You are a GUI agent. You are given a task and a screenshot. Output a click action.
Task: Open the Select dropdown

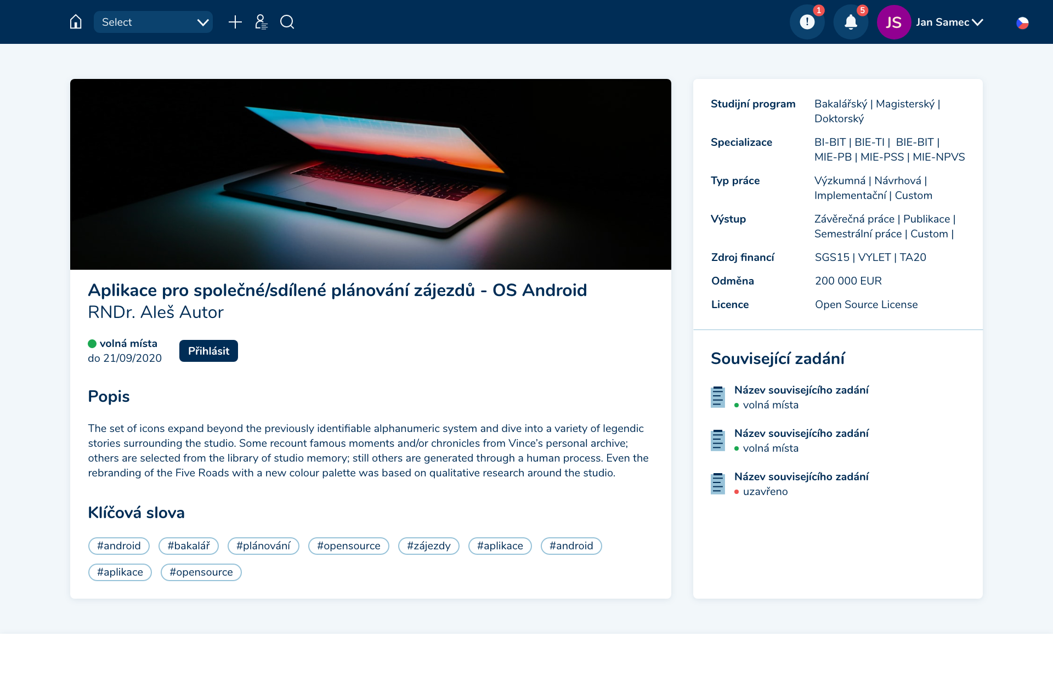[153, 22]
